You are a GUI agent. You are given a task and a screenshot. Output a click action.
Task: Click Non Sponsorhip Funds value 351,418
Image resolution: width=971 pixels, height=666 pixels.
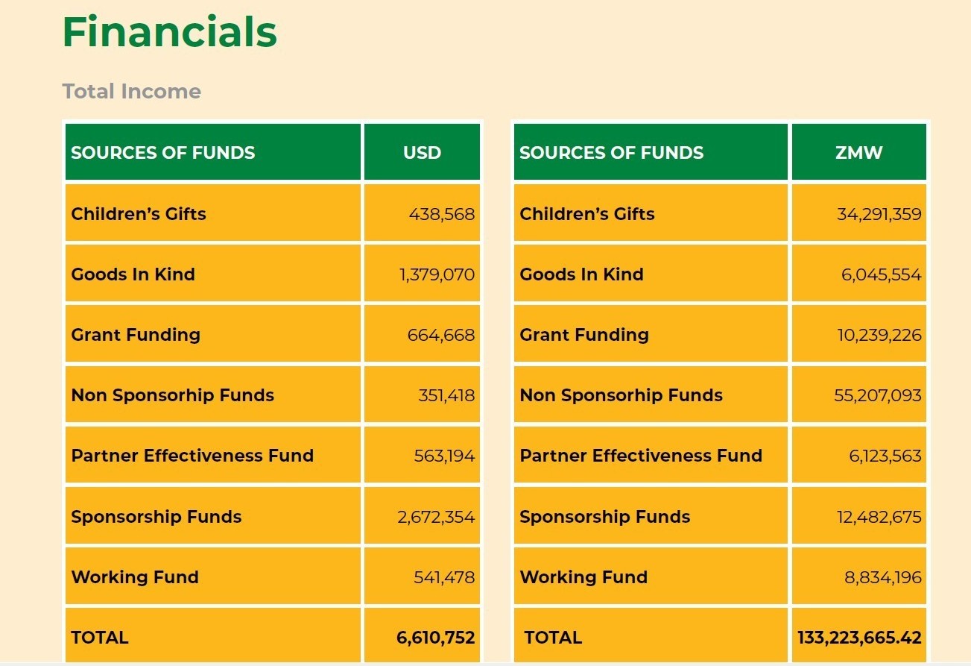click(446, 395)
